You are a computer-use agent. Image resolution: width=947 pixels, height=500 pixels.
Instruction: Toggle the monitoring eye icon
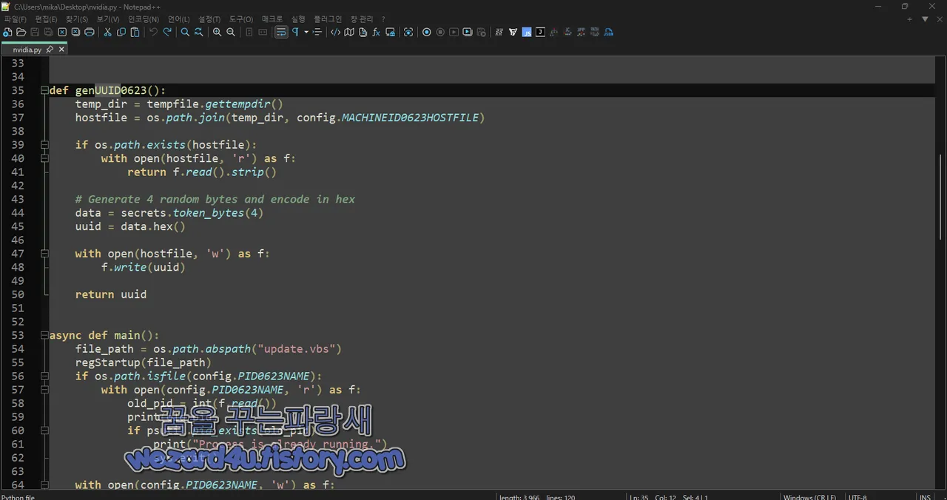coord(408,33)
